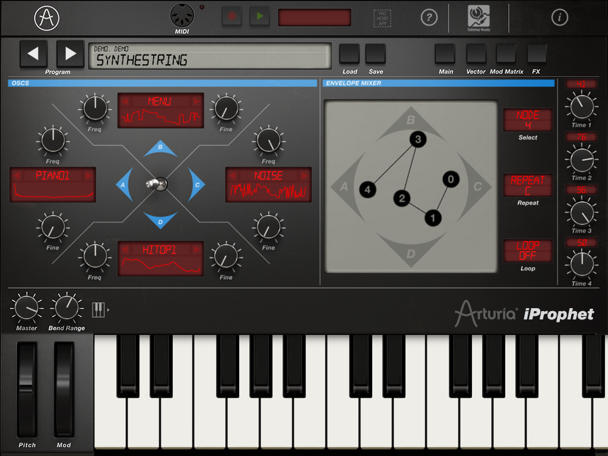Open the Mod Matrix page
608x456 pixels.
pos(506,53)
